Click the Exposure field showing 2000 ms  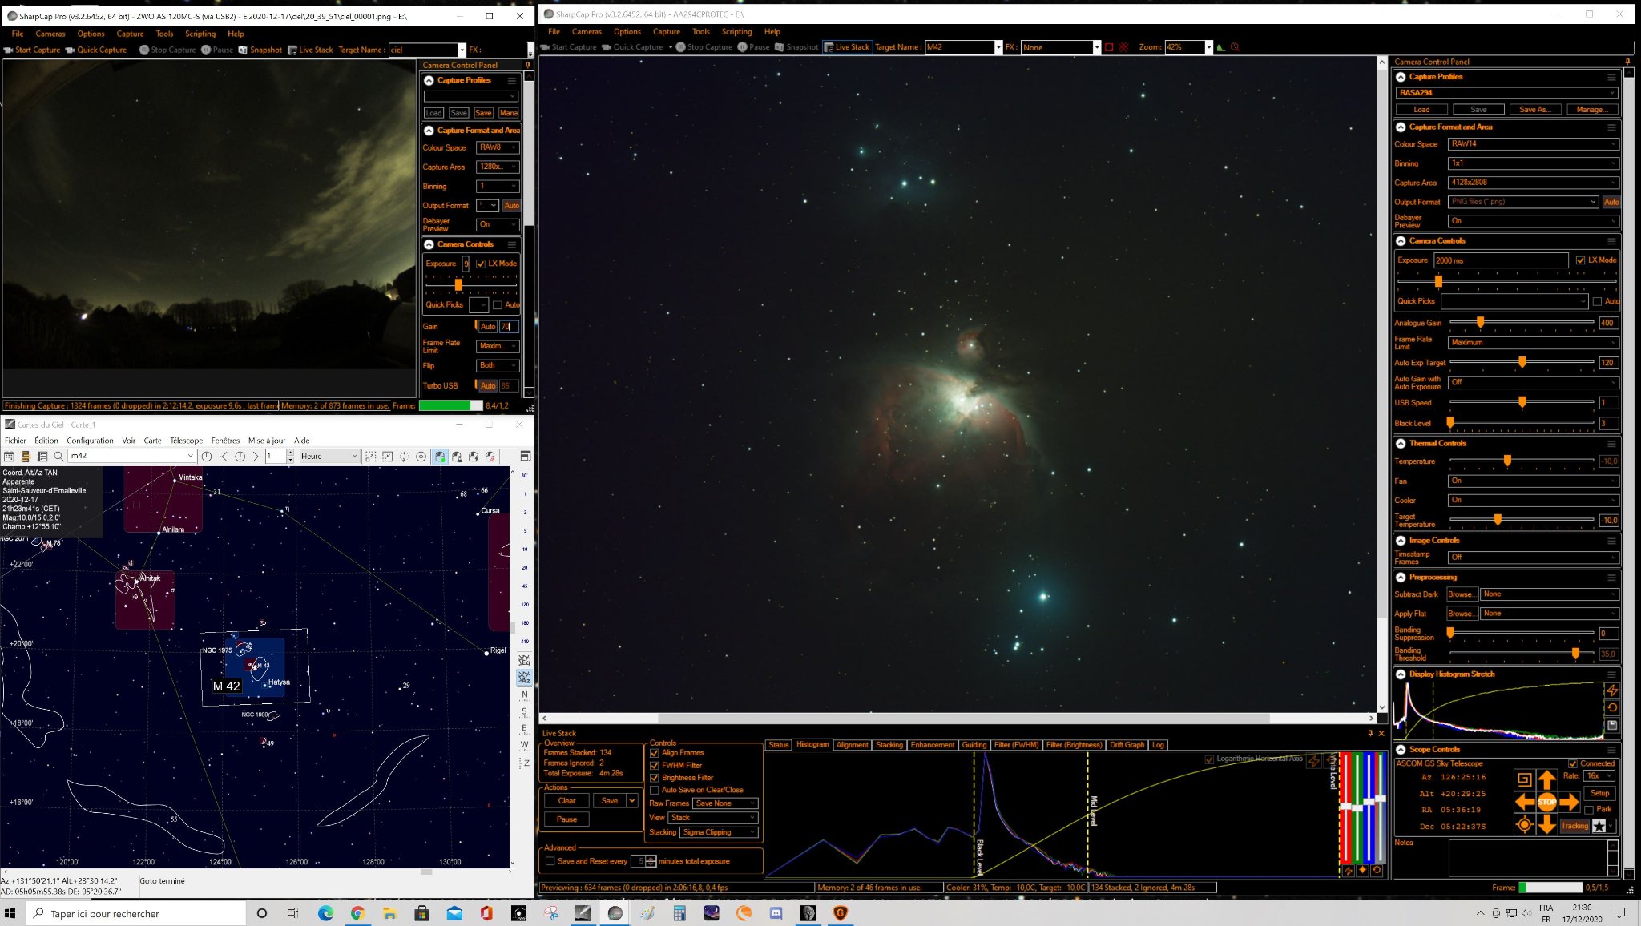[1500, 260]
